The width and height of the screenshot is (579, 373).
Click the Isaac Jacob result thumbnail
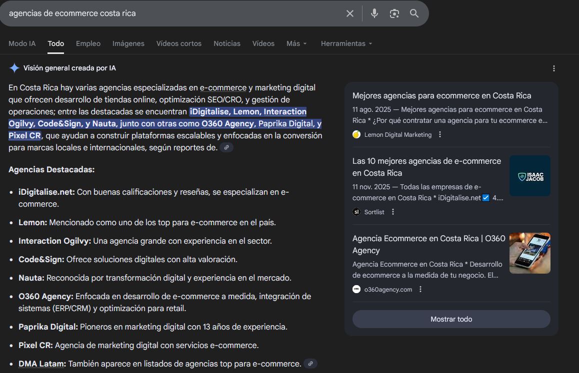529,175
